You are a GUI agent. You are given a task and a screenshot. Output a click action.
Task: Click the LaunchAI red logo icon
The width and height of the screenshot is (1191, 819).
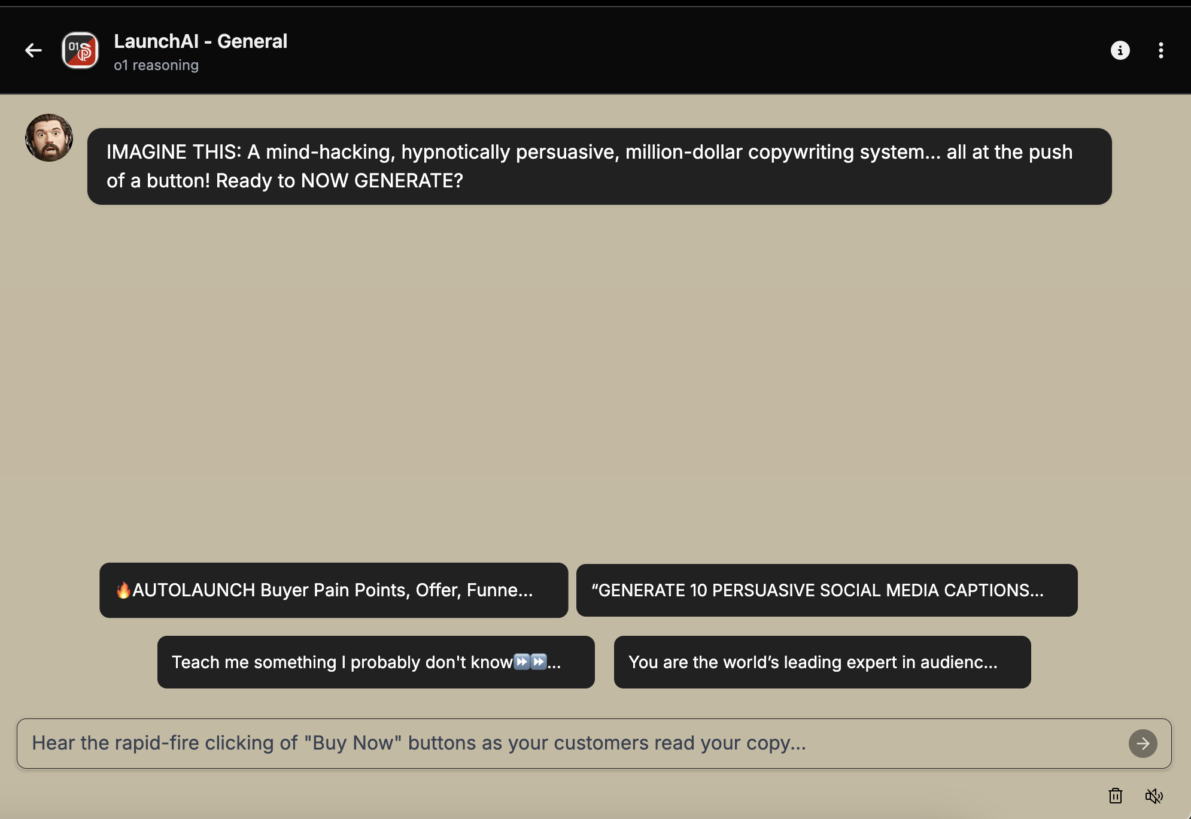coord(80,50)
